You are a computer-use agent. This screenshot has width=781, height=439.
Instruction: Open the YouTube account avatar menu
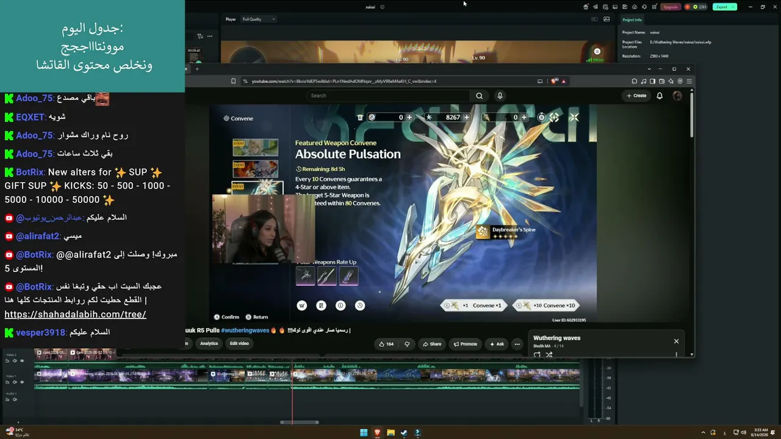pyautogui.click(x=677, y=96)
